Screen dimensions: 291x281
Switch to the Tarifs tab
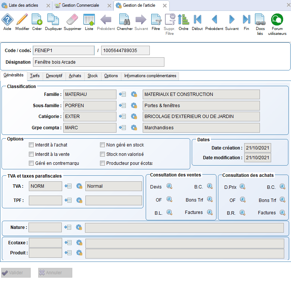coord(34,76)
